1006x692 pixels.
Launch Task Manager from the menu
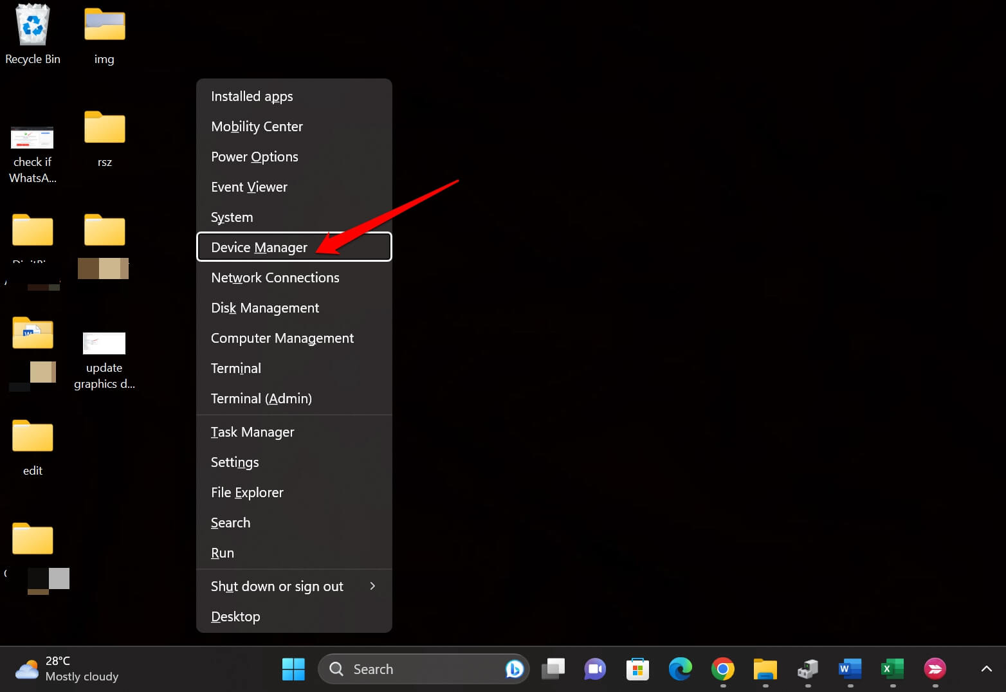(252, 432)
